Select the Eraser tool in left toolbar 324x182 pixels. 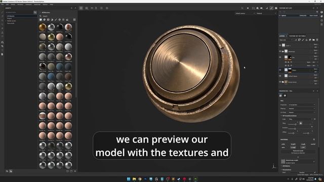pyautogui.click(x=2, y=17)
